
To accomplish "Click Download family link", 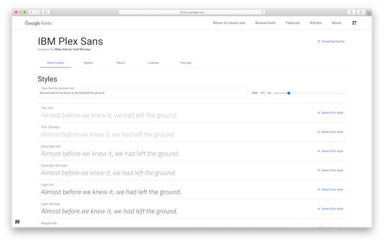I will (331, 41).
